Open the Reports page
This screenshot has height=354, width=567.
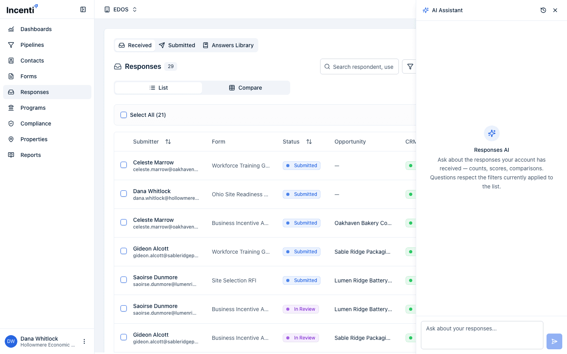click(47, 155)
